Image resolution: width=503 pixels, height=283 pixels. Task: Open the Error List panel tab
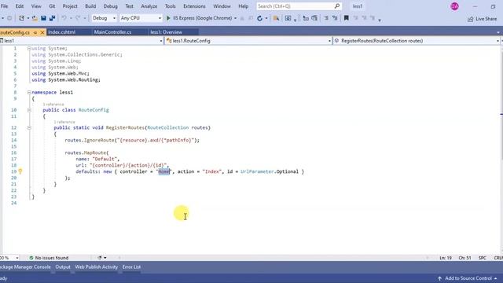click(131, 267)
